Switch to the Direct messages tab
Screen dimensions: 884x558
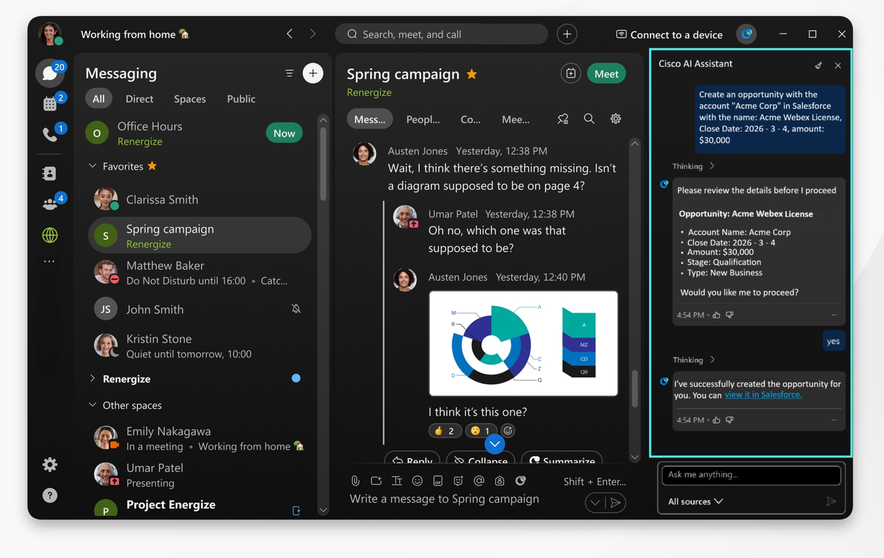(139, 99)
